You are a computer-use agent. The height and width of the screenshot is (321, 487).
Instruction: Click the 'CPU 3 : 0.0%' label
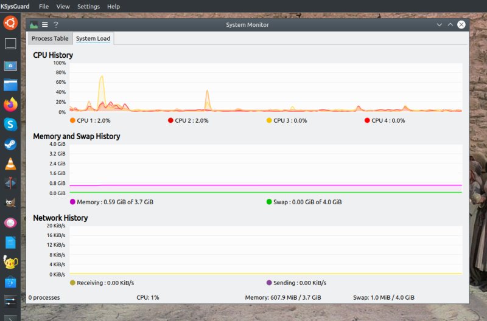(290, 120)
